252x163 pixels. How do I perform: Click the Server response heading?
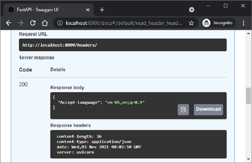pos(37,57)
